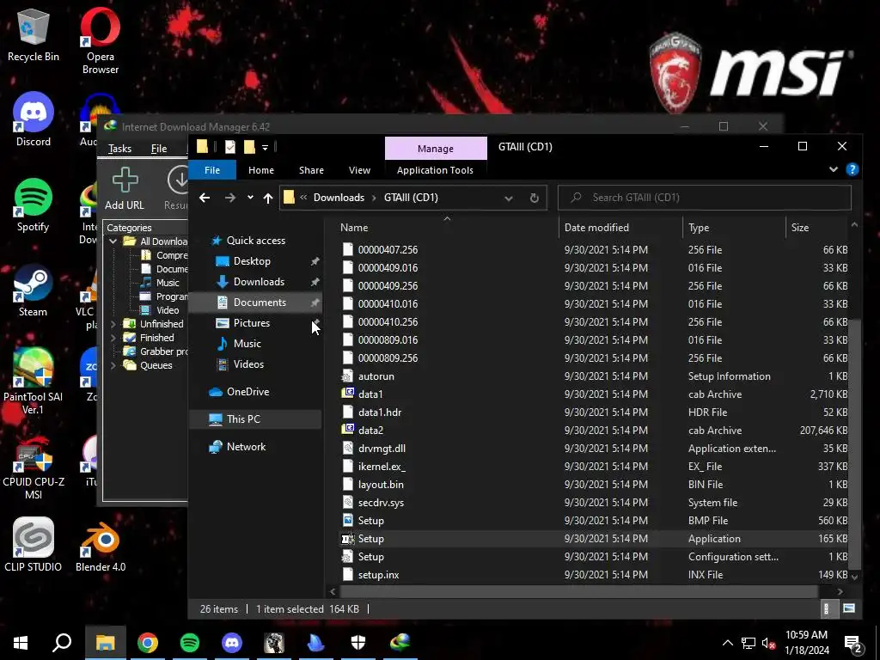Screen dimensions: 880x660
Task: Click the vertical scrollbar of file list
Action: tap(854, 443)
